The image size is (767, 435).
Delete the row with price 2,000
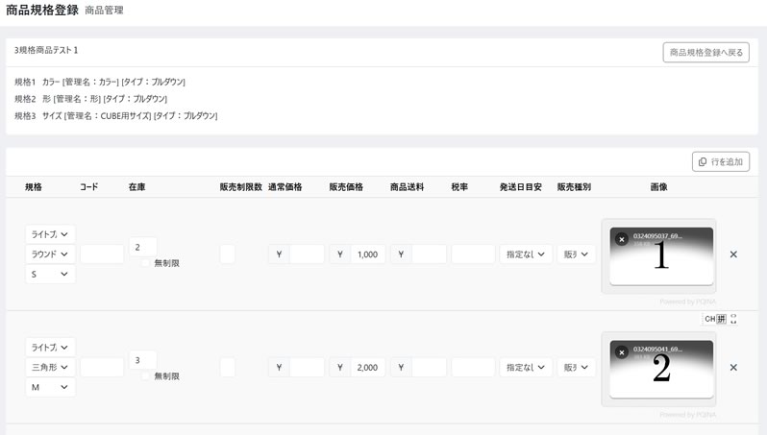click(733, 367)
